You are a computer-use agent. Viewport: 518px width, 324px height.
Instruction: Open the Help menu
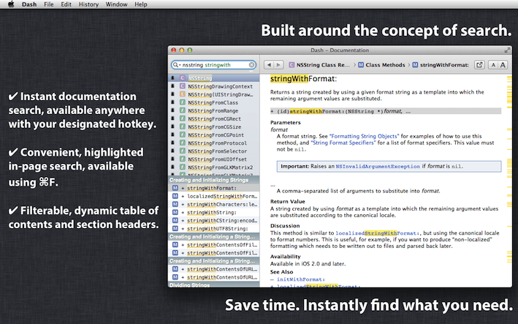tap(141, 4)
